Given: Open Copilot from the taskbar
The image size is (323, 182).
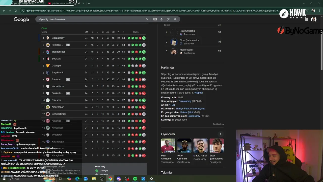Looking at the screenshot, I should click(x=69, y=179).
